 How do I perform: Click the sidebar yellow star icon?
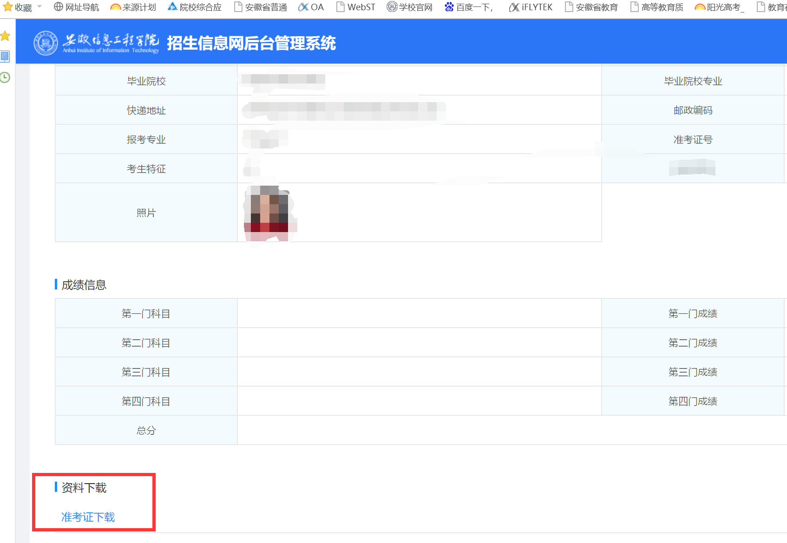tap(5, 36)
